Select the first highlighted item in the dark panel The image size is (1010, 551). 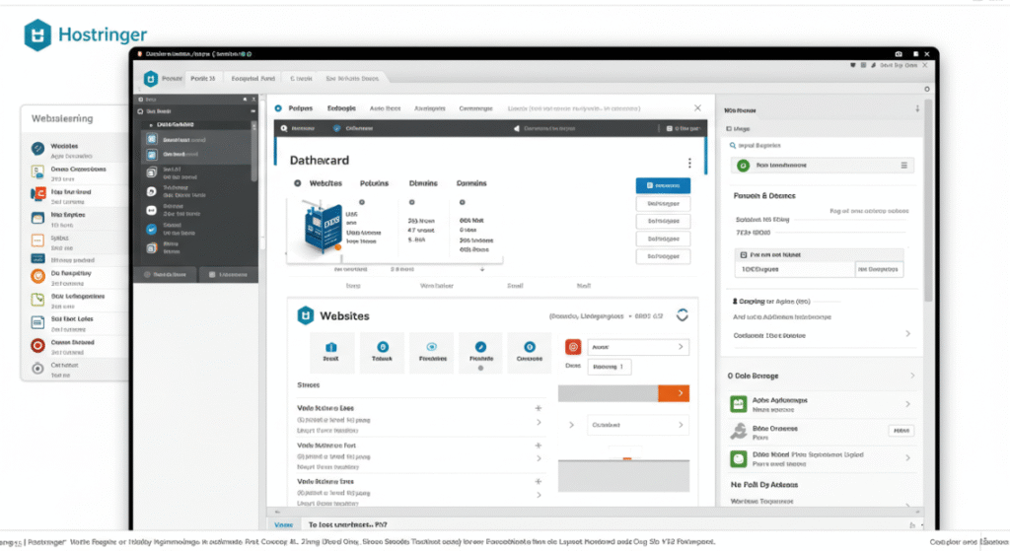tap(193, 139)
